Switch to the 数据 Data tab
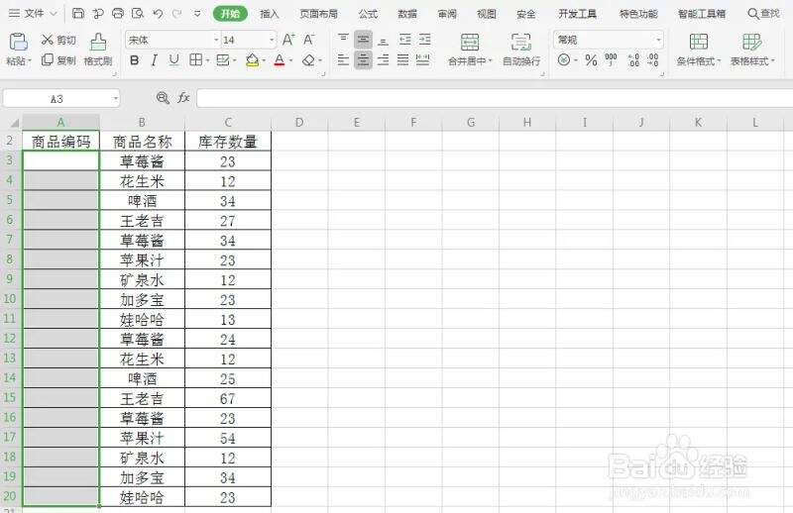The height and width of the screenshot is (513, 793). (407, 14)
